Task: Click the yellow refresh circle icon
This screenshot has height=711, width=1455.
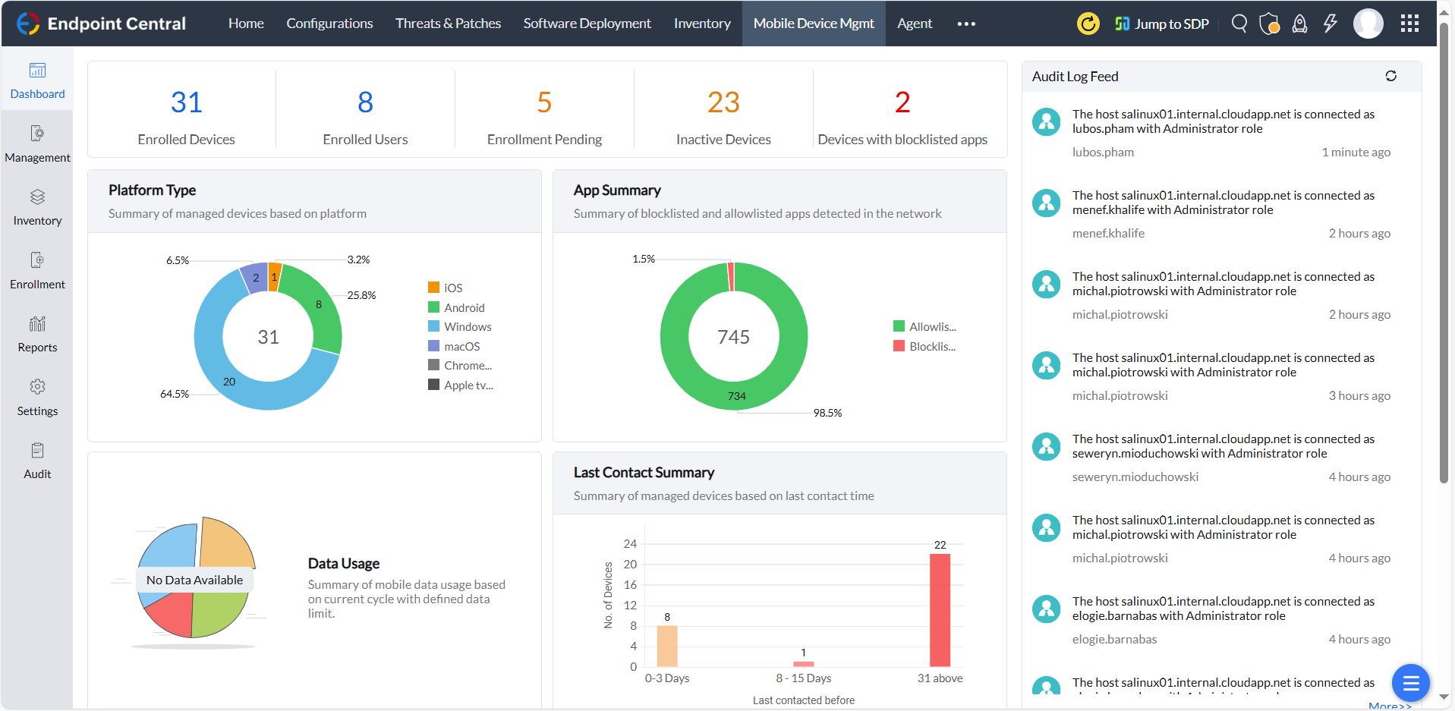Action: [1088, 24]
